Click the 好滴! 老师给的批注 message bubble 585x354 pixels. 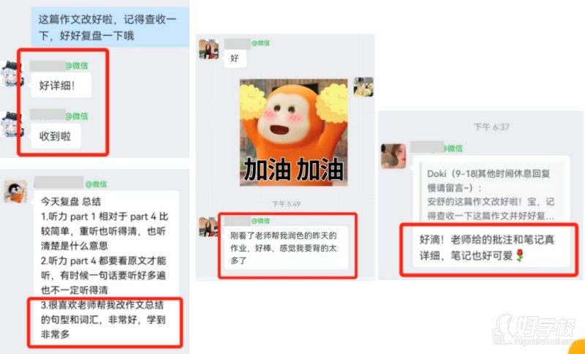click(x=491, y=248)
